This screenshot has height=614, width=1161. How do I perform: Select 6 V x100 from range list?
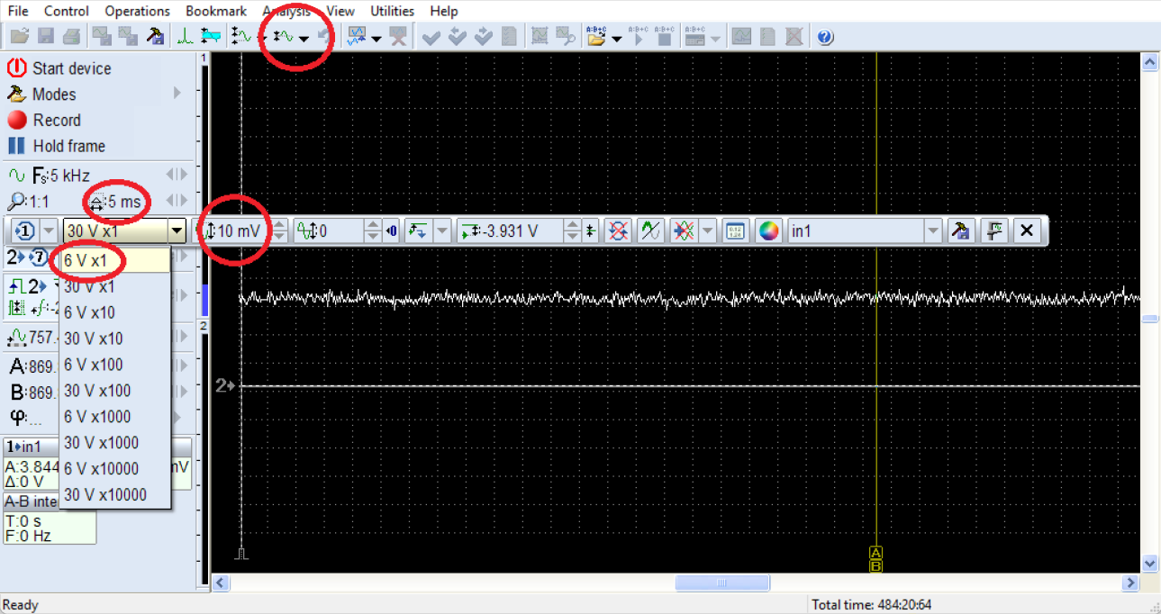[x=114, y=365]
